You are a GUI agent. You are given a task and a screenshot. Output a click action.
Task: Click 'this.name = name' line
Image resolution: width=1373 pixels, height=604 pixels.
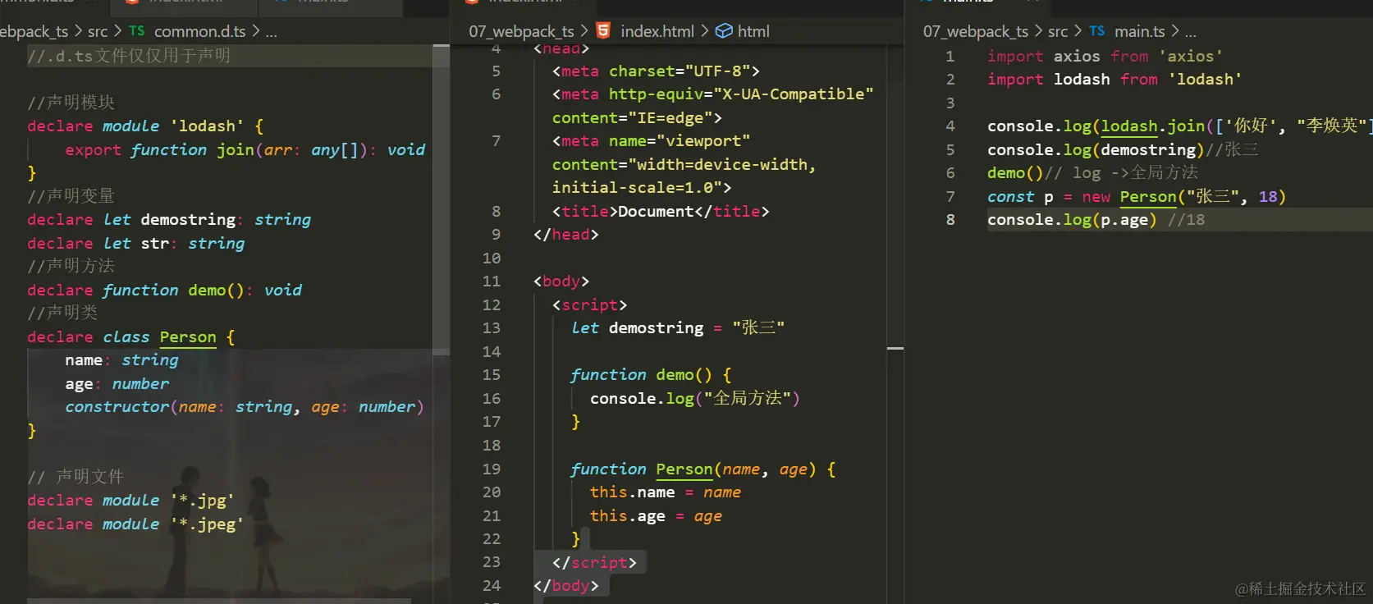click(666, 492)
